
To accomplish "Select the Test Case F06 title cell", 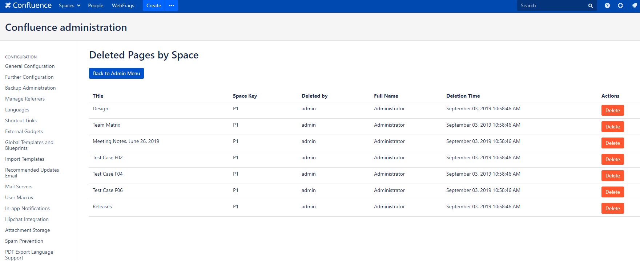I will click(108, 190).
